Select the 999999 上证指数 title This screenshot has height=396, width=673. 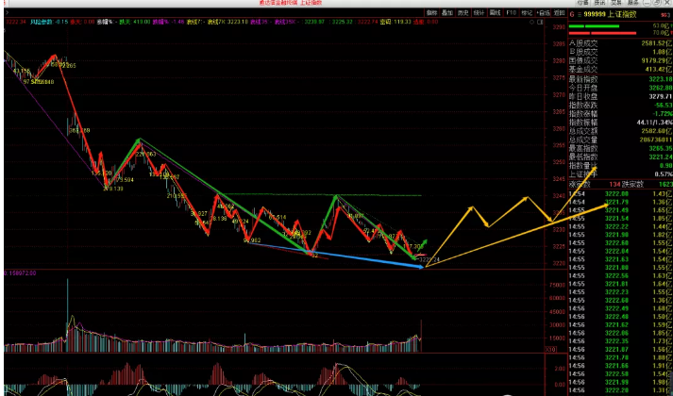[611, 14]
